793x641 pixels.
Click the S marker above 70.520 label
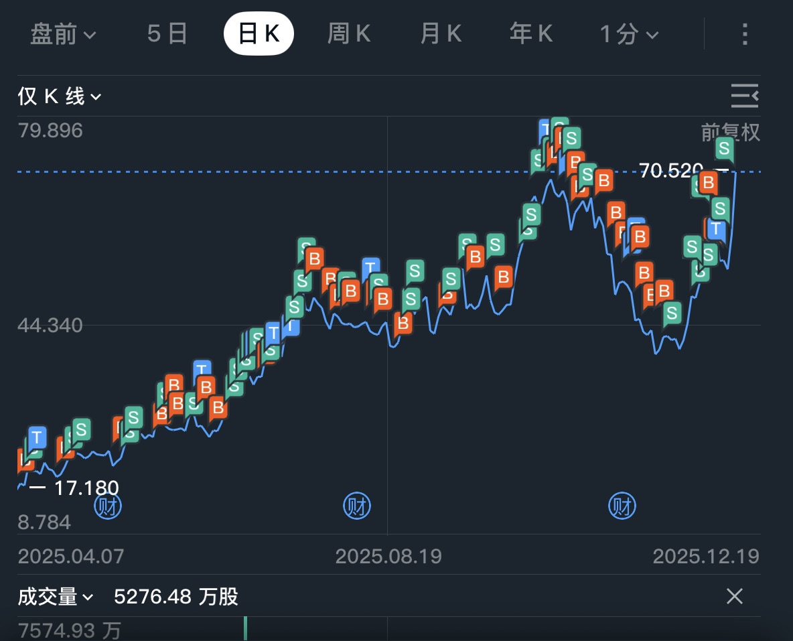pyautogui.click(x=724, y=147)
